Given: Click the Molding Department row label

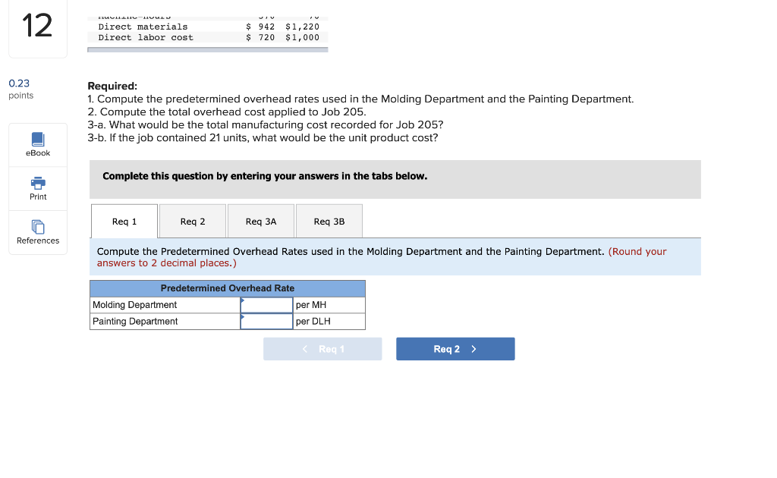Looking at the screenshot, I should click(135, 305).
